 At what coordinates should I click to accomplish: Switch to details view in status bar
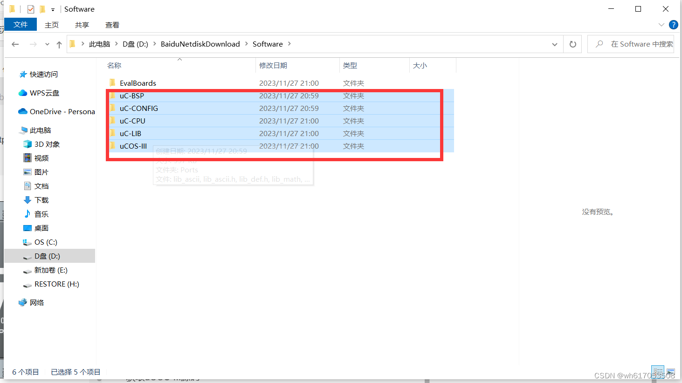tap(658, 372)
